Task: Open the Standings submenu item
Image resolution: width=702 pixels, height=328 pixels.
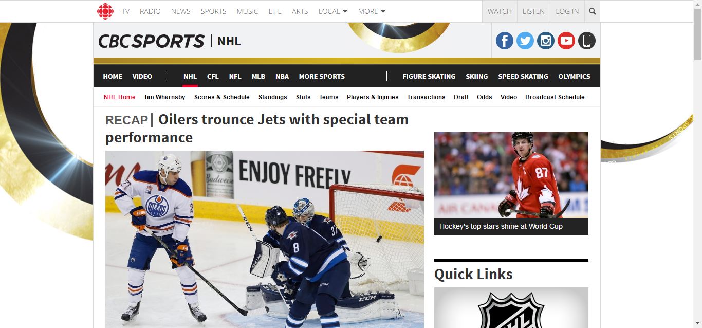Action: coord(273,97)
